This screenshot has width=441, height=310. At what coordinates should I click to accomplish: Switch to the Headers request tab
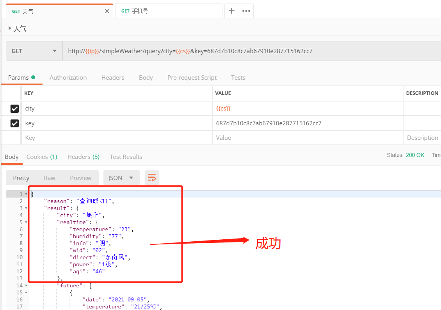point(113,77)
